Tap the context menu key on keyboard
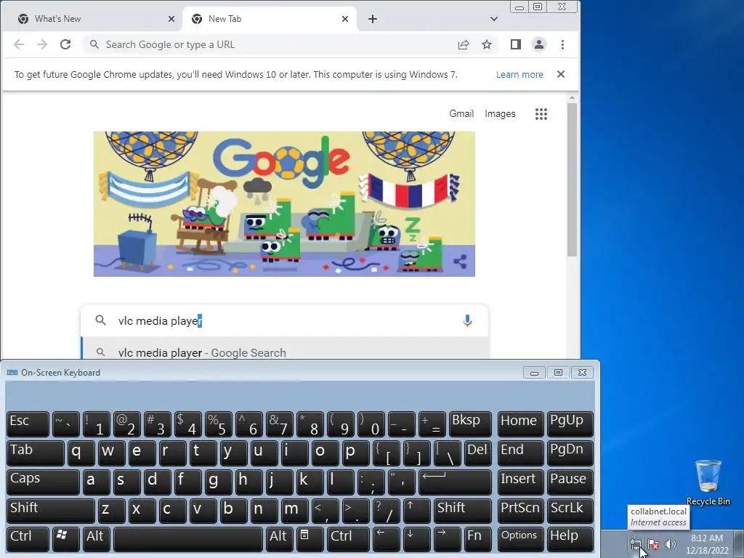The width and height of the screenshot is (744, 558). pos(310,539)
